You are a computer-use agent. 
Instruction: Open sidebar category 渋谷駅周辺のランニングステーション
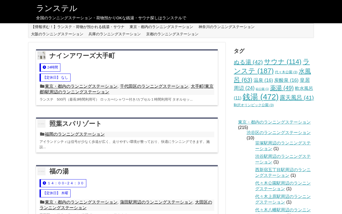click(283, 159)
